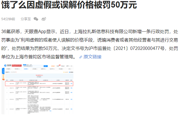This screenshot has width=181, height=118.
Task: Share article via WeChat icon
Action: coord(36,19)
